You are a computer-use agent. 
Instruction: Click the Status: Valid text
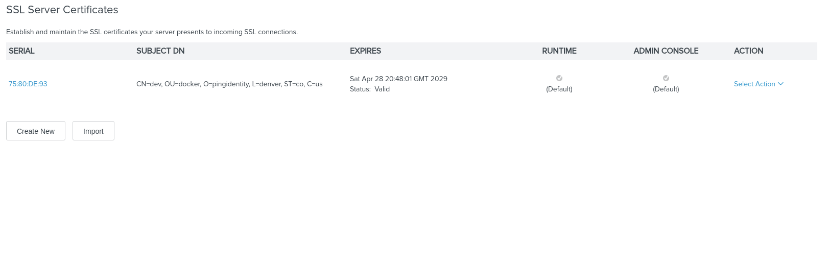pos(370,89)
